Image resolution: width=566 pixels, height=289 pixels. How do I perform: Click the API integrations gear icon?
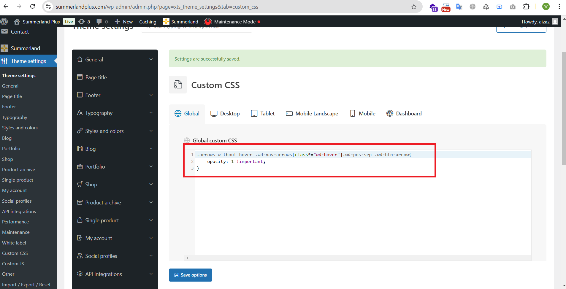80,274
